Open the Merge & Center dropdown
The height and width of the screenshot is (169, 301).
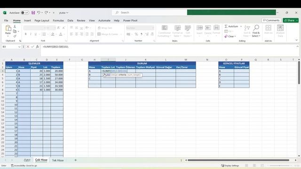(121, 34)
